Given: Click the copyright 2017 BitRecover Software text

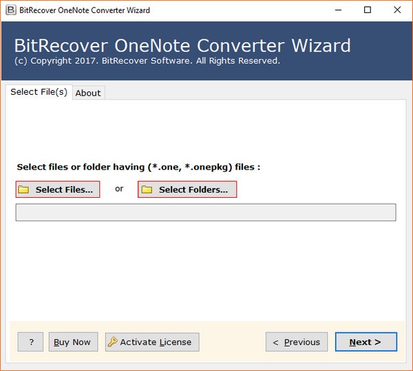Looking at the screenshot, I should click(x=147, y=60).
